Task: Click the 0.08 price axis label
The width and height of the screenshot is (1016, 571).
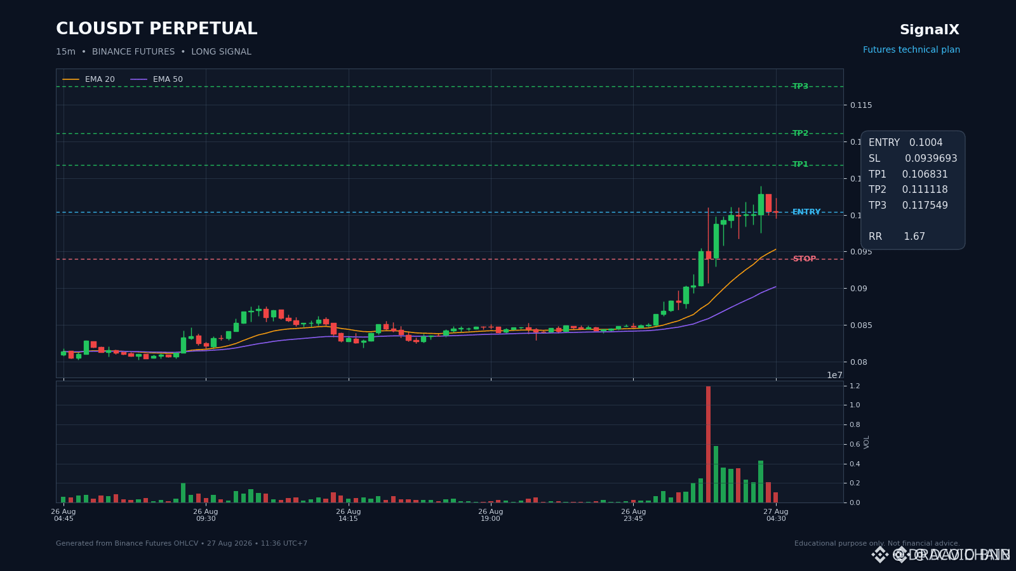Action: (x=859, y=362)
